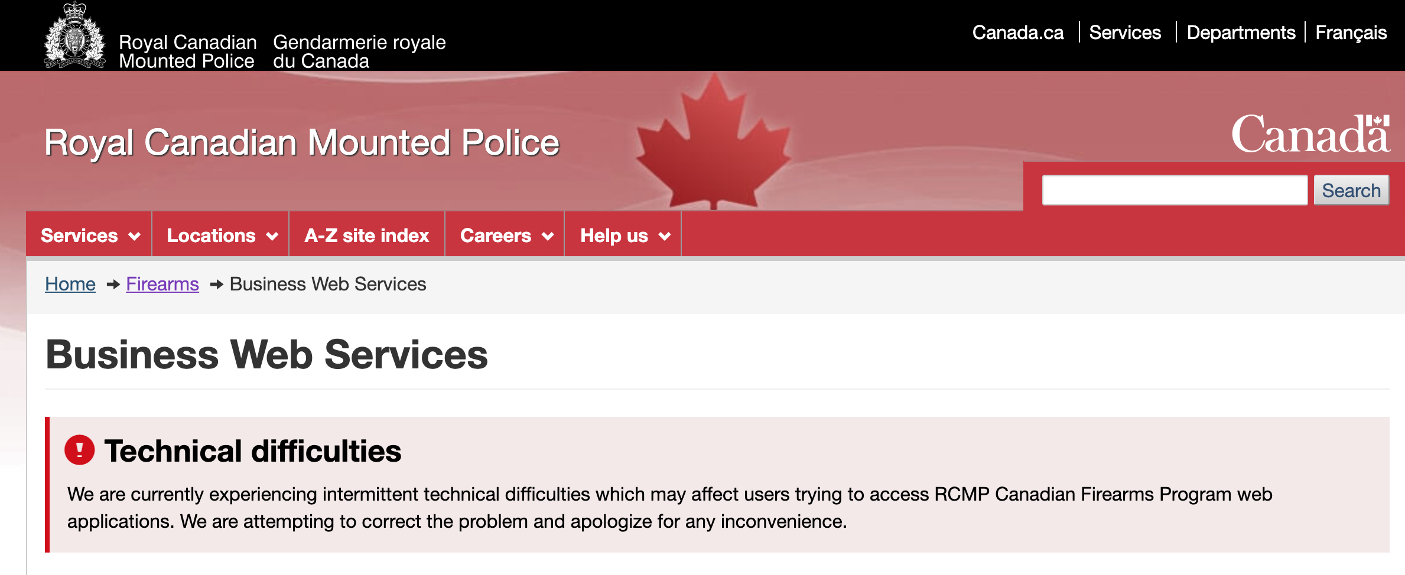This screenshot has height=575, width=1405.
Task: Click the red maple leaf graphic
Action: point(714,142)
